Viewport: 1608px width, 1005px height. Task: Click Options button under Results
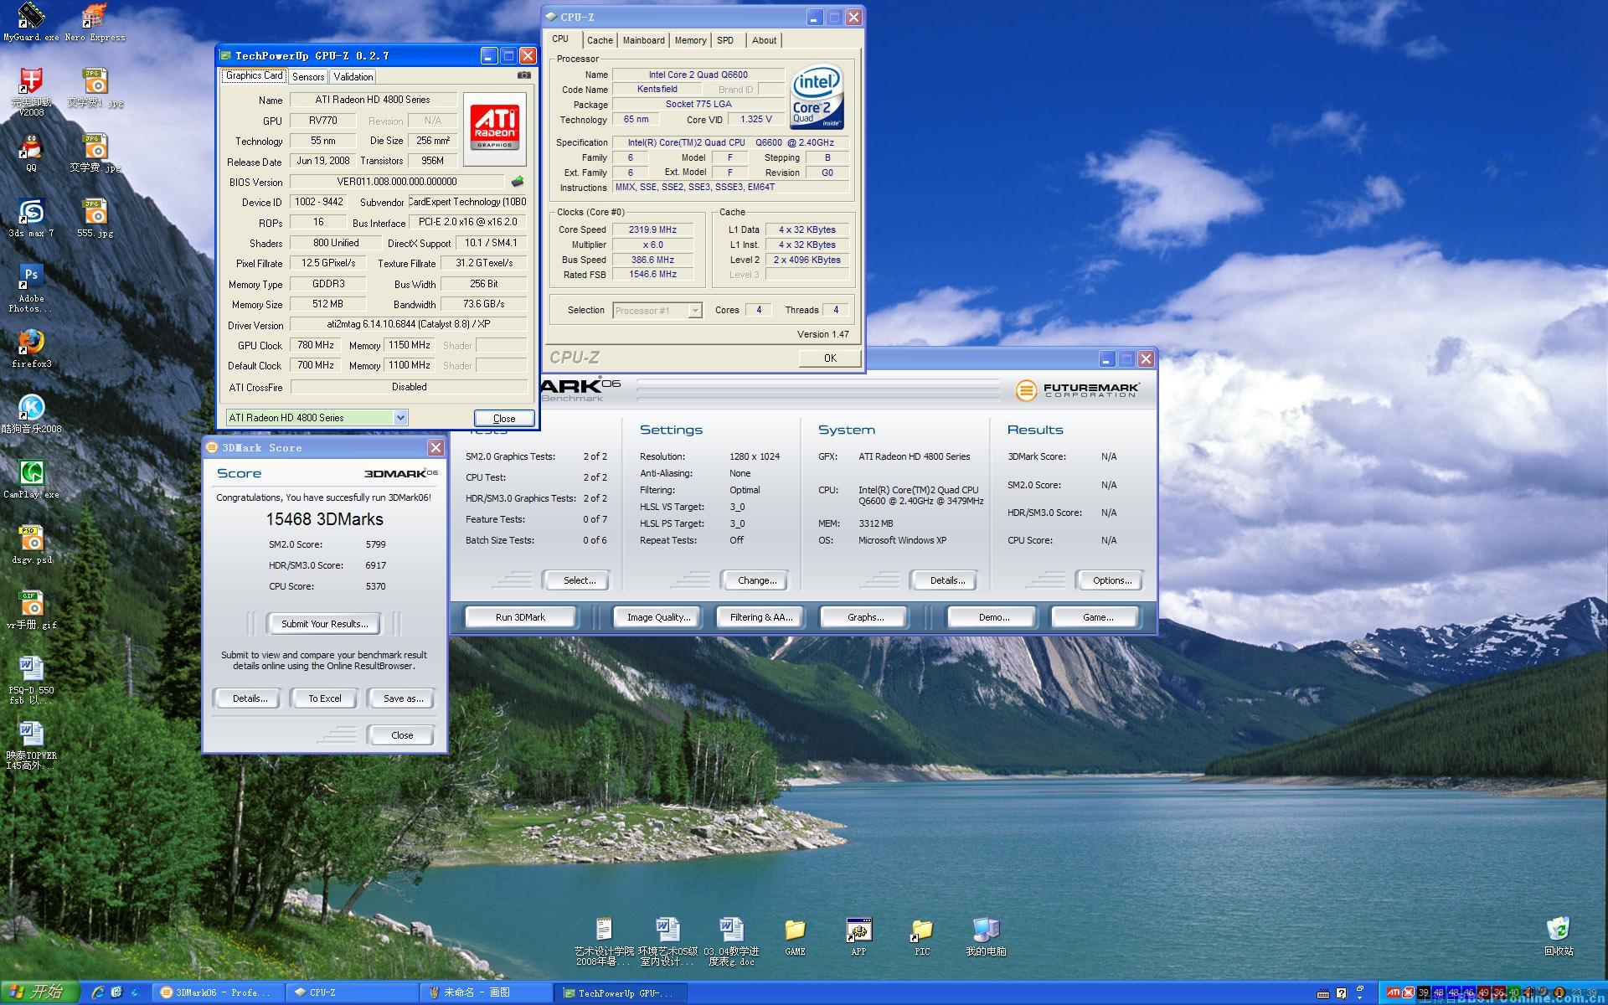point(1111,580)
